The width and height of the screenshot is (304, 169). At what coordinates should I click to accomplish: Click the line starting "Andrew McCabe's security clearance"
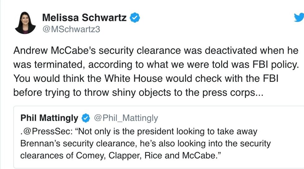pyautogui.click(x=156, y=51)
